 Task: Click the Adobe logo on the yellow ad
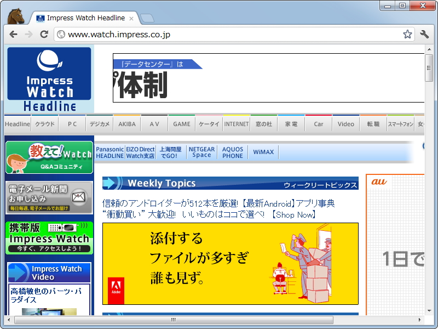117,288
